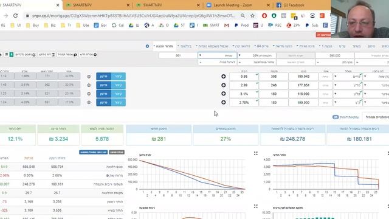The image size is (389, 219).
Task: Open the ZPh bookmark
Action: coord(293,26)
